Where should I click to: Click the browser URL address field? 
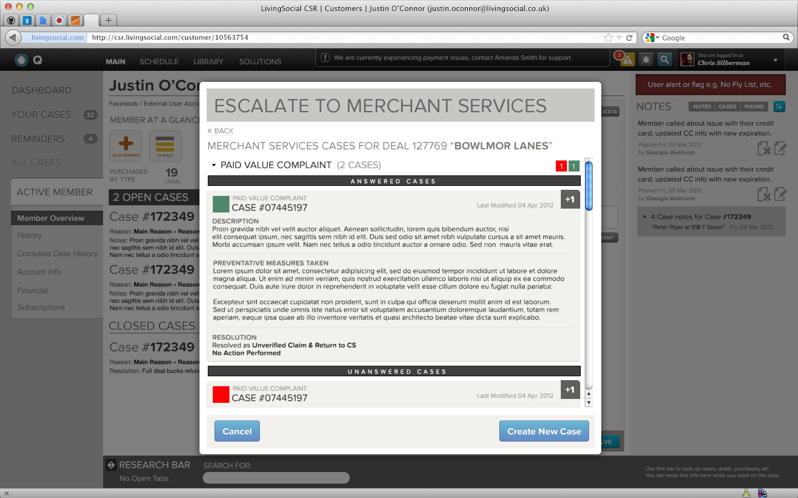tap(344, 38)
